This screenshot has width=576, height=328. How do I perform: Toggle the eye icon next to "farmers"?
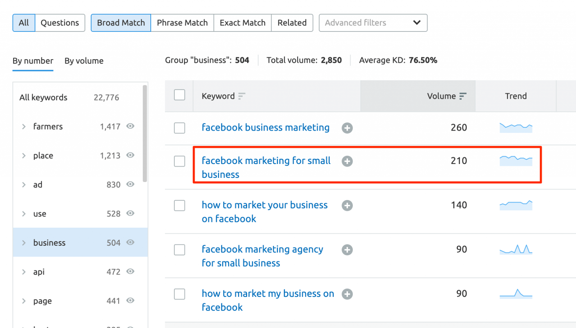pos(130,126)
